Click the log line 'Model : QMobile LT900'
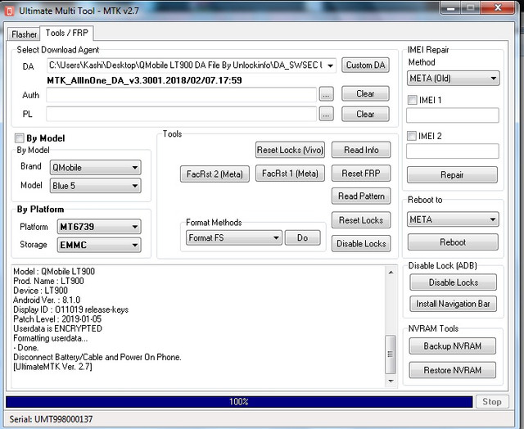 54,271
